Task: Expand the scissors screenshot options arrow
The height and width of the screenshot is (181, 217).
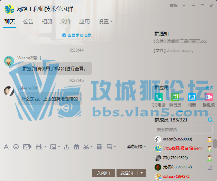Action: pos(91,147)
